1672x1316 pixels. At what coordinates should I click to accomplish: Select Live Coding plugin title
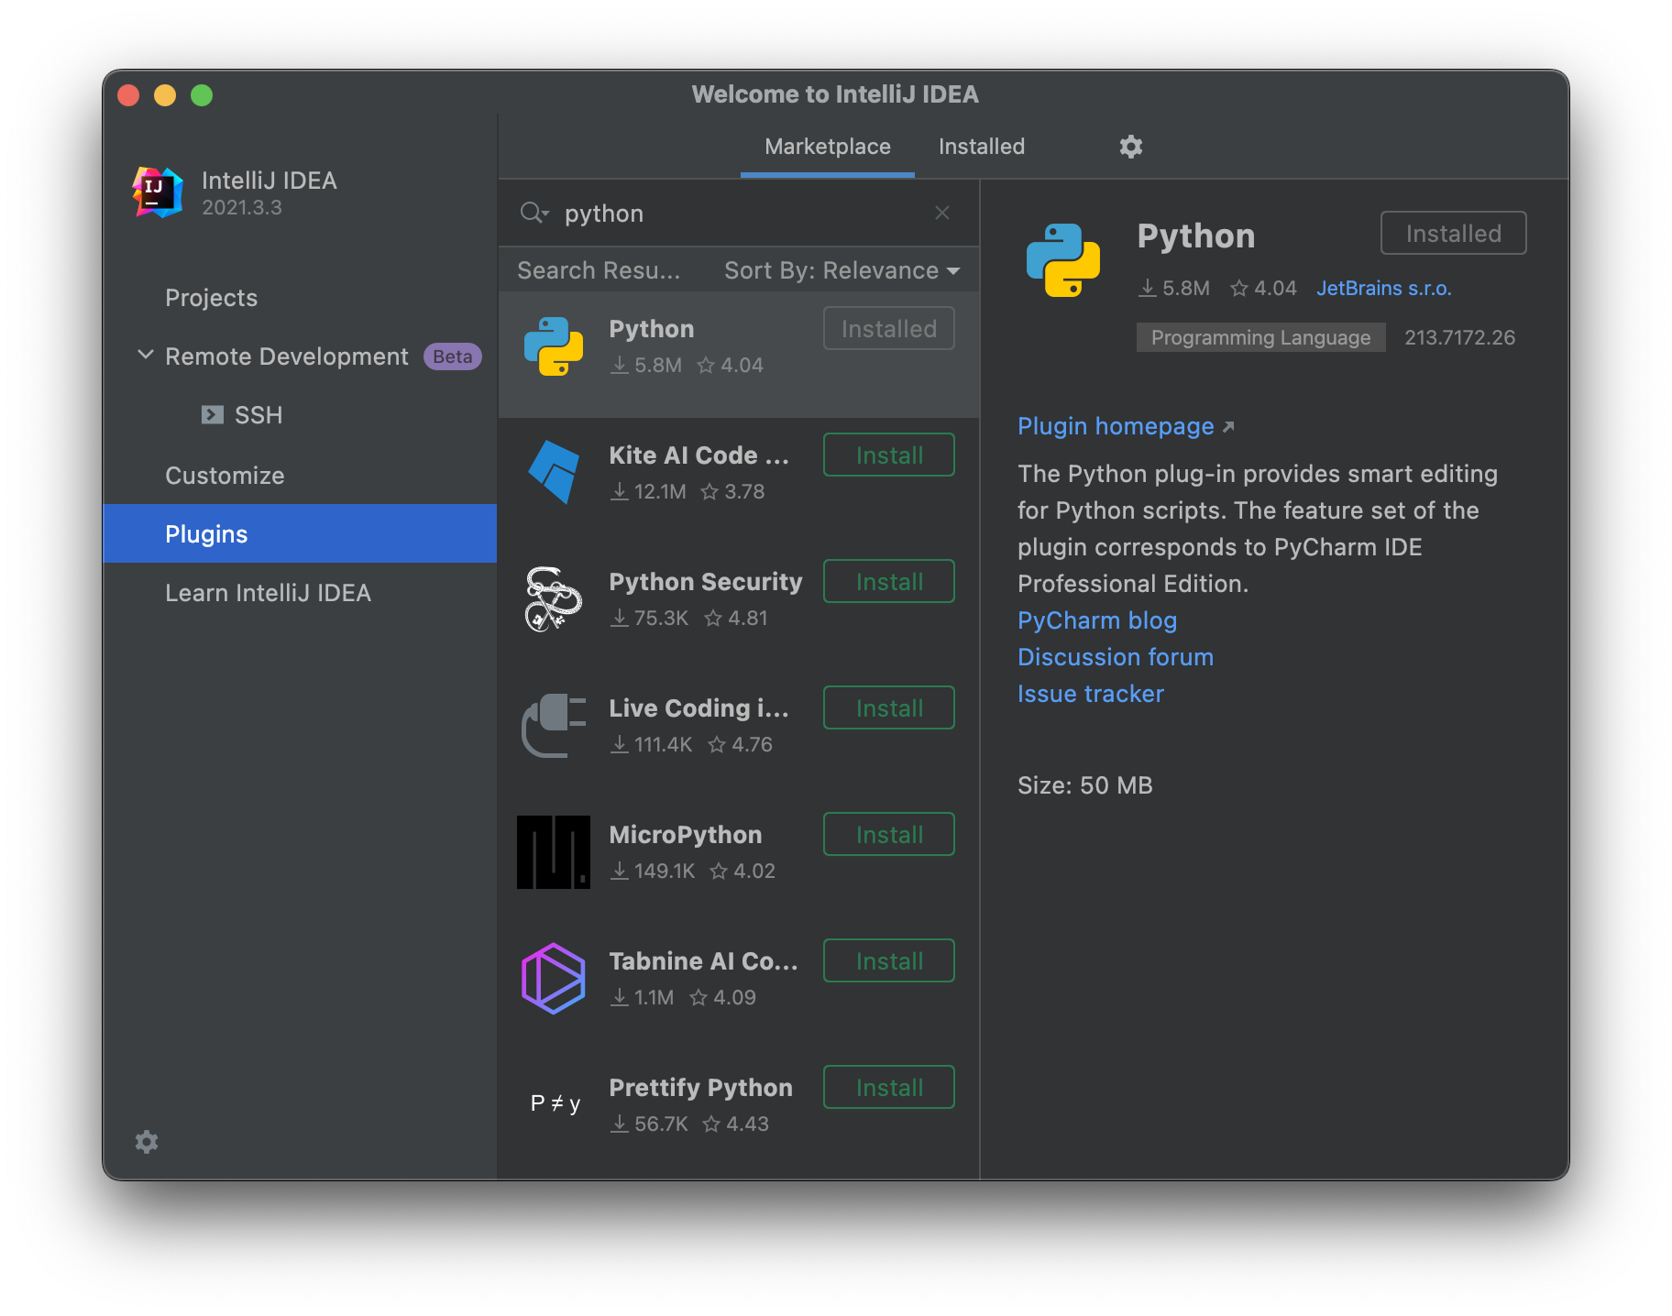pyautogui.click(x=698, y=708)
